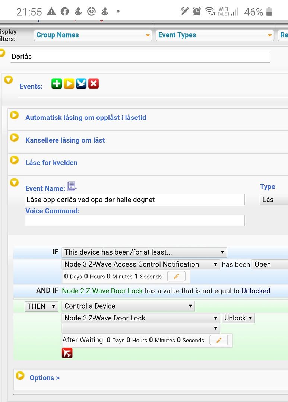The image size is (288, 402).
Task: Open Låse for kvelden event link
Action: click(x=51, y=163)
